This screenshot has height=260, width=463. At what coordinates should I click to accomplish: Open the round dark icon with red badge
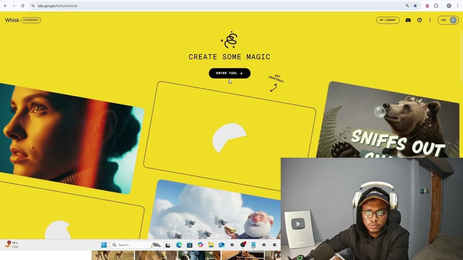pyautogui.click(x=243, y=245)
